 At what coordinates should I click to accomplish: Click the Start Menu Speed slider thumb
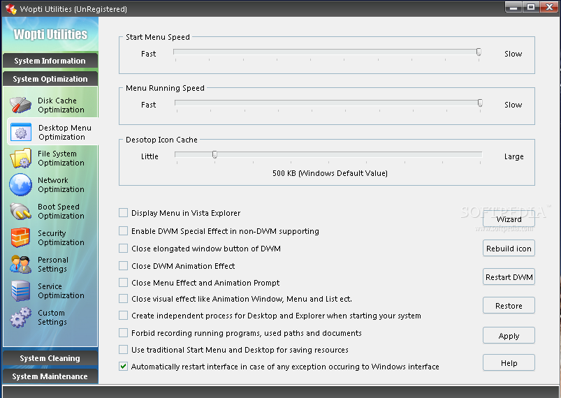coord(479,52)
